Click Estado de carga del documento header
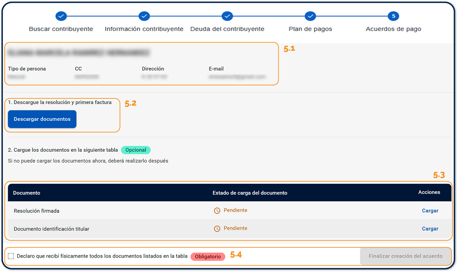The width and height of the screenshot is (457, 272). click(x=250, y=193)
